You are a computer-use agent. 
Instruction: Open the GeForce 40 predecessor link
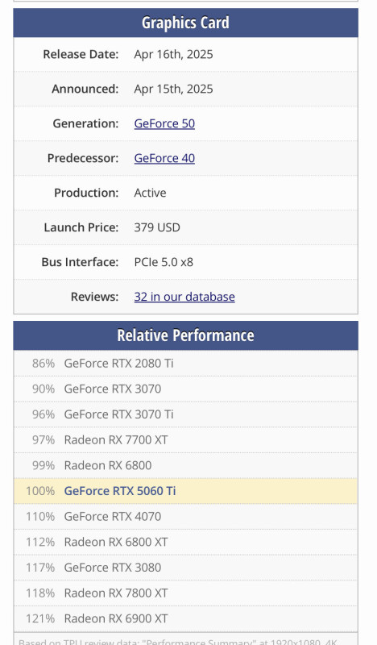click(164, 158)
